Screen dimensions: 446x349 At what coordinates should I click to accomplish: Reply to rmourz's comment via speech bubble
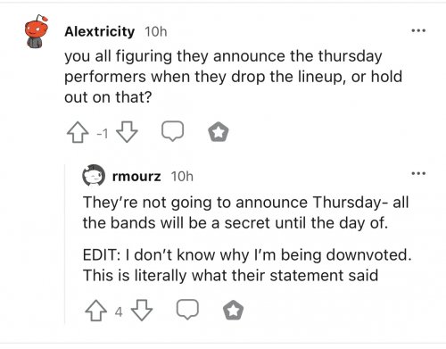pos(187,310)
